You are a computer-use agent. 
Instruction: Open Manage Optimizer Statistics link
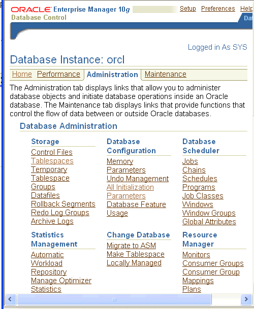61,285
